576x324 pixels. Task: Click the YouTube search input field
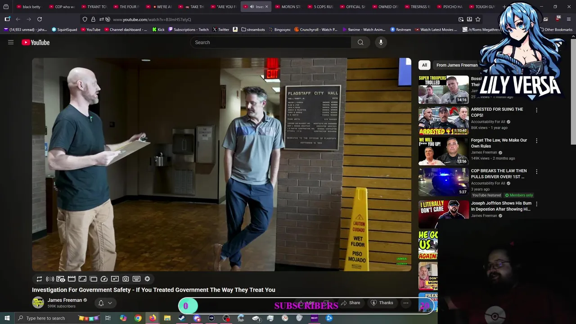pos(271,42)
